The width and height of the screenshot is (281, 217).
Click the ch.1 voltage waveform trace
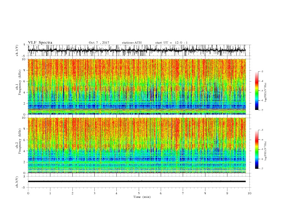(x=137, y=50)
